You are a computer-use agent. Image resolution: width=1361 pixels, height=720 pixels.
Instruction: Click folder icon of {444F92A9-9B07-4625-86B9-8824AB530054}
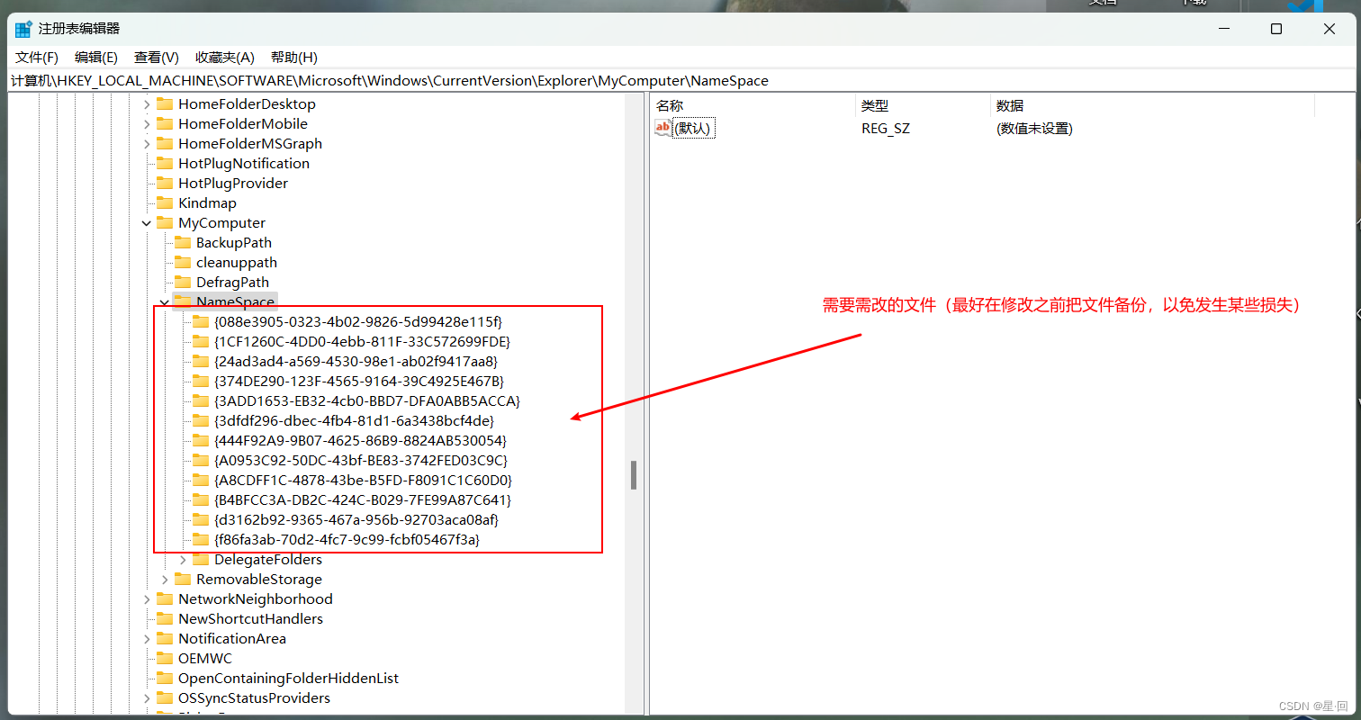[201, 440]
